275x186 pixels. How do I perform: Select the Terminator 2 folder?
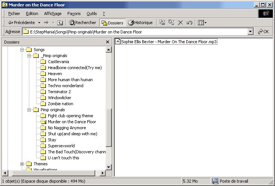(x=59, y=92)
